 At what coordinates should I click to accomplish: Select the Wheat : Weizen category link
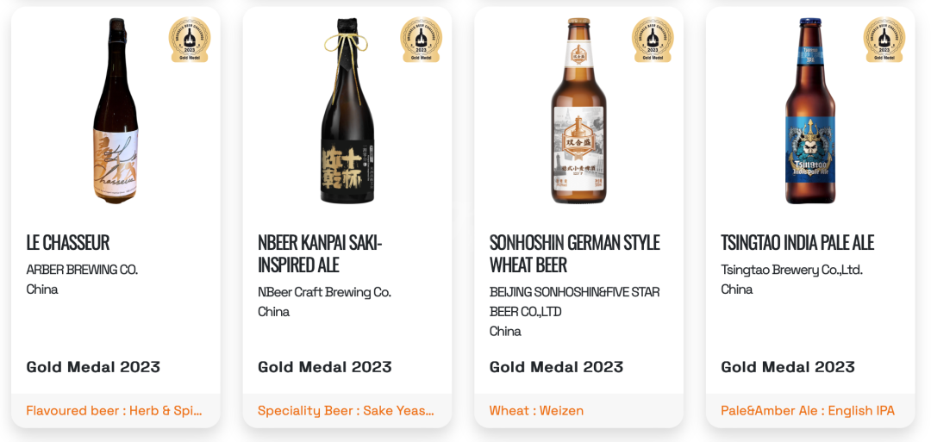[536, 411]
